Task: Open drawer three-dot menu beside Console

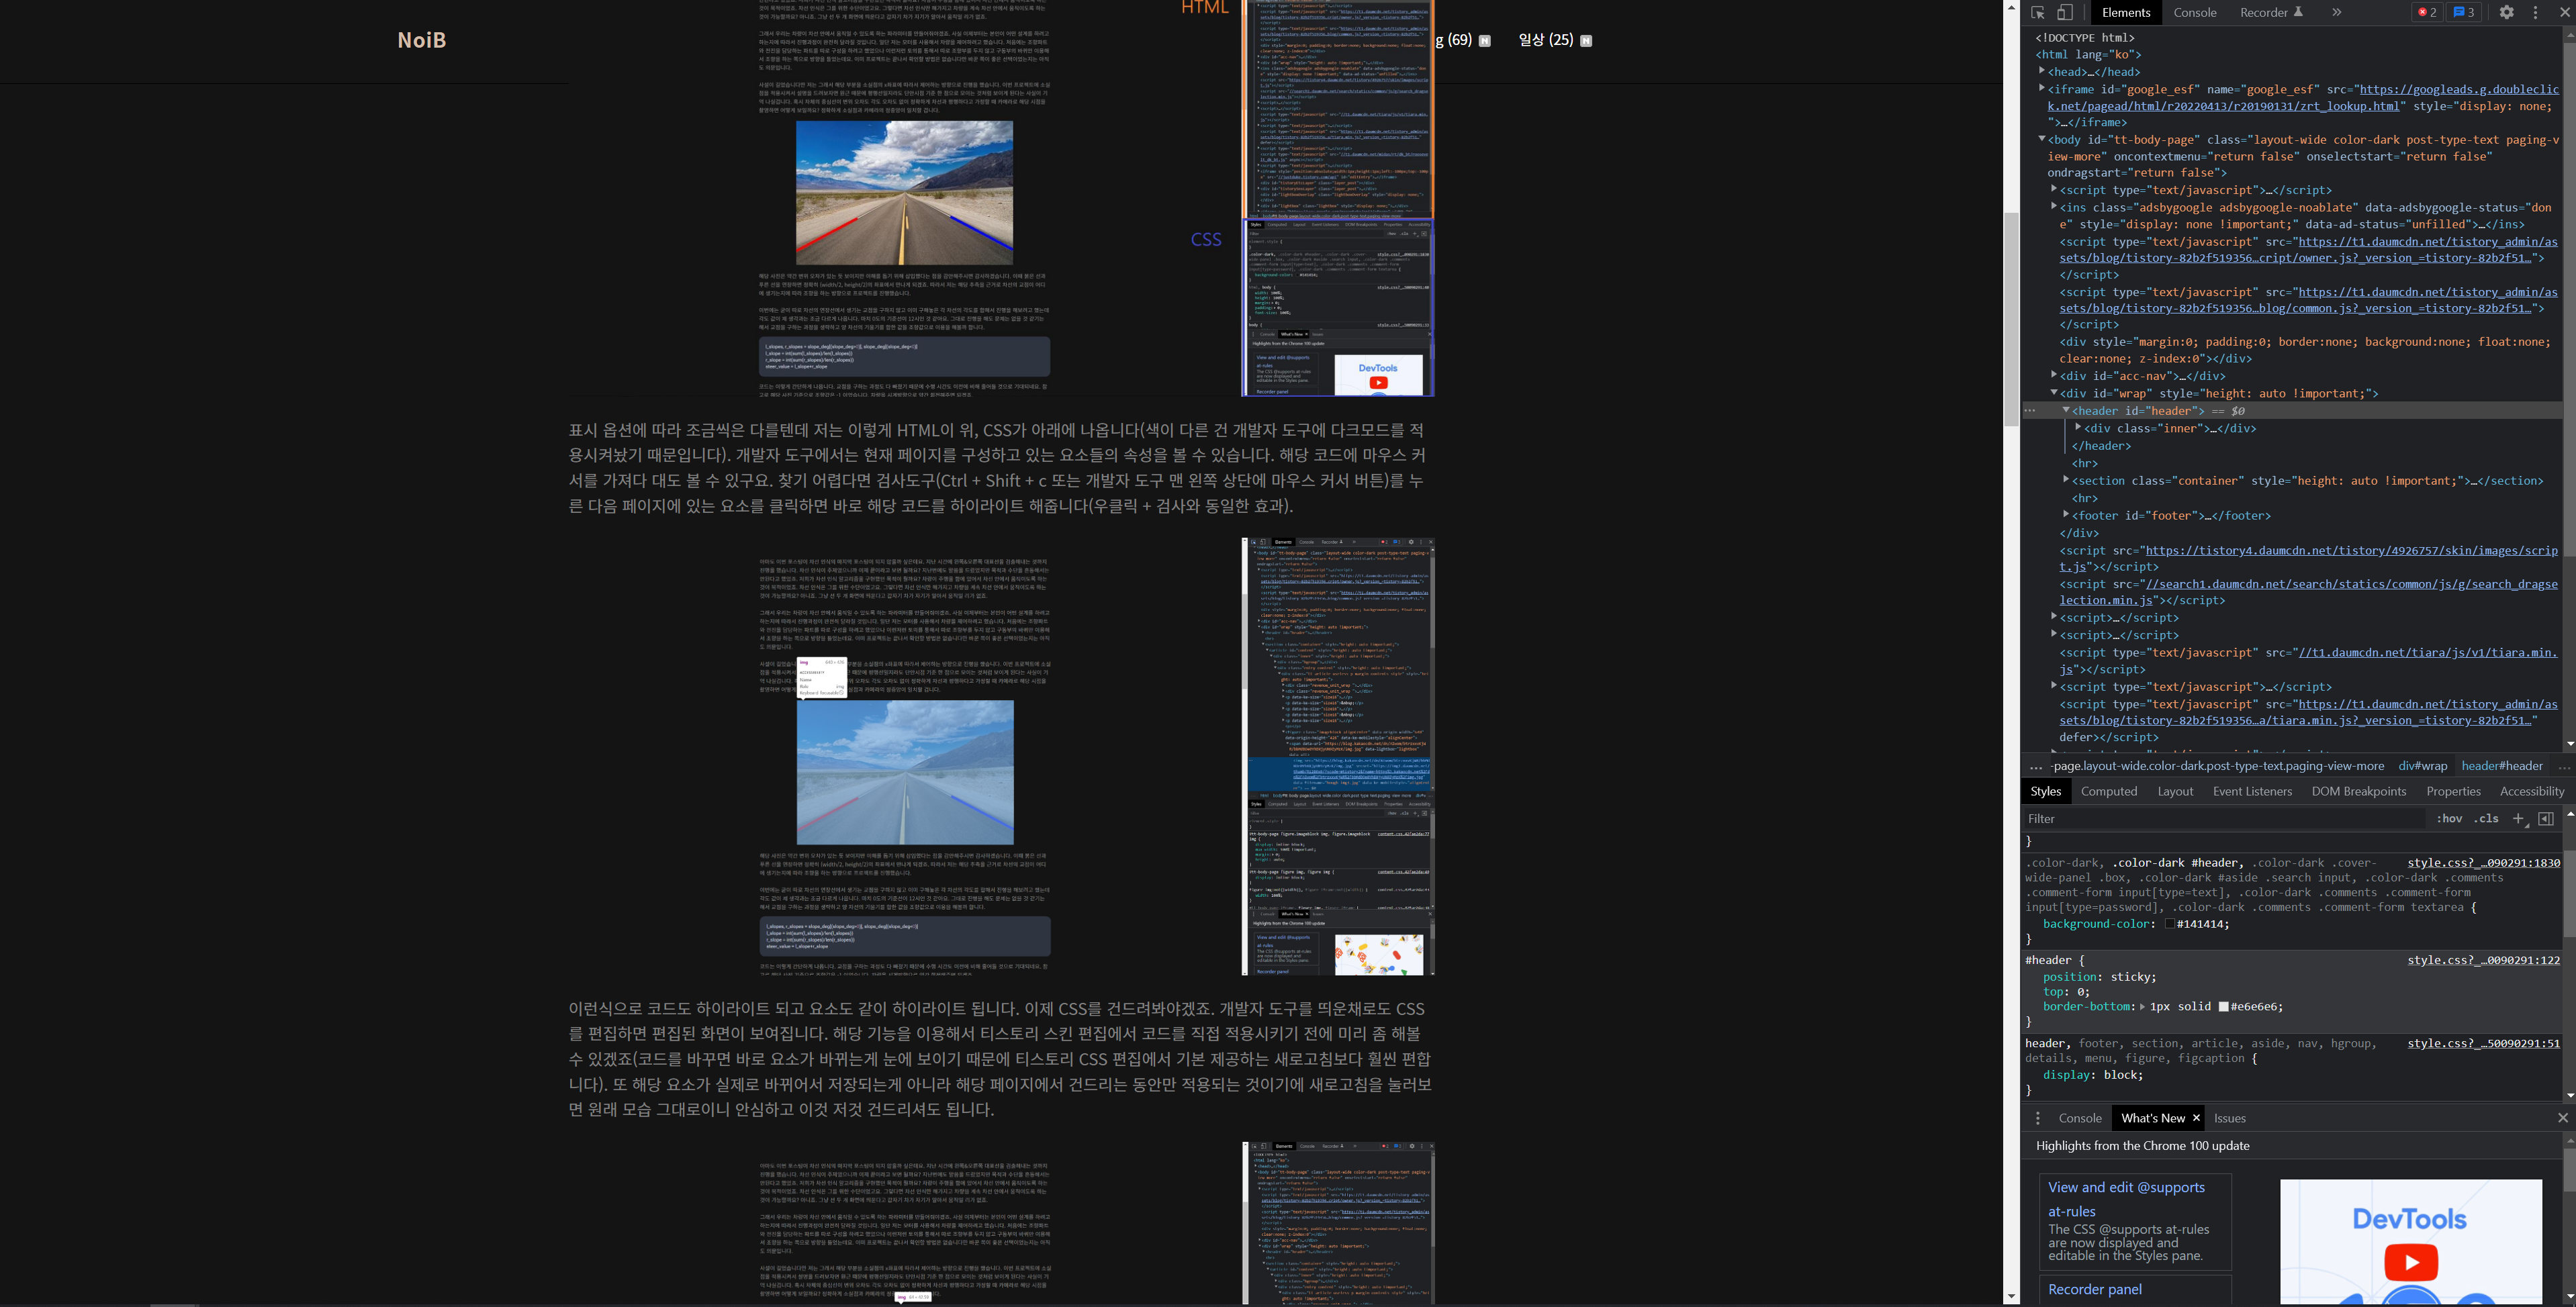Action: [x=2038, y=1118]
